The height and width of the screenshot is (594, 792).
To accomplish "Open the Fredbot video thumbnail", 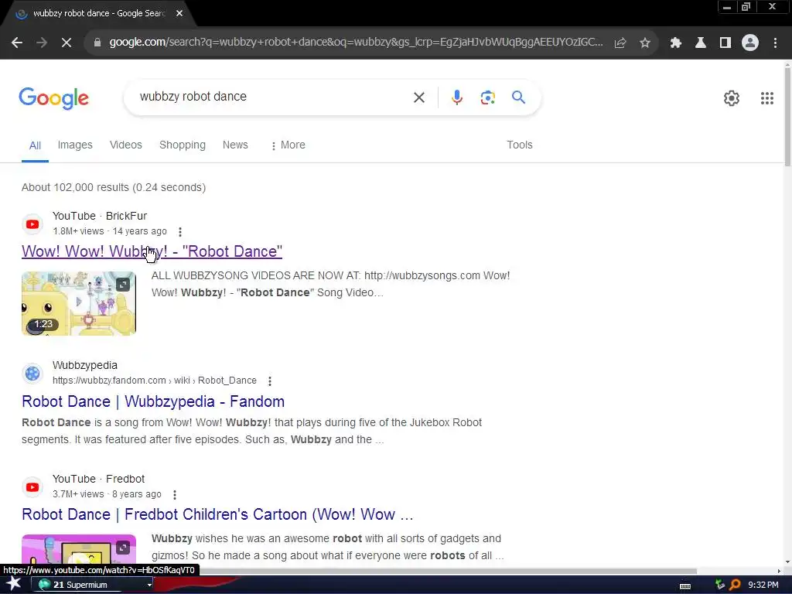I will (x=79, y=549).
